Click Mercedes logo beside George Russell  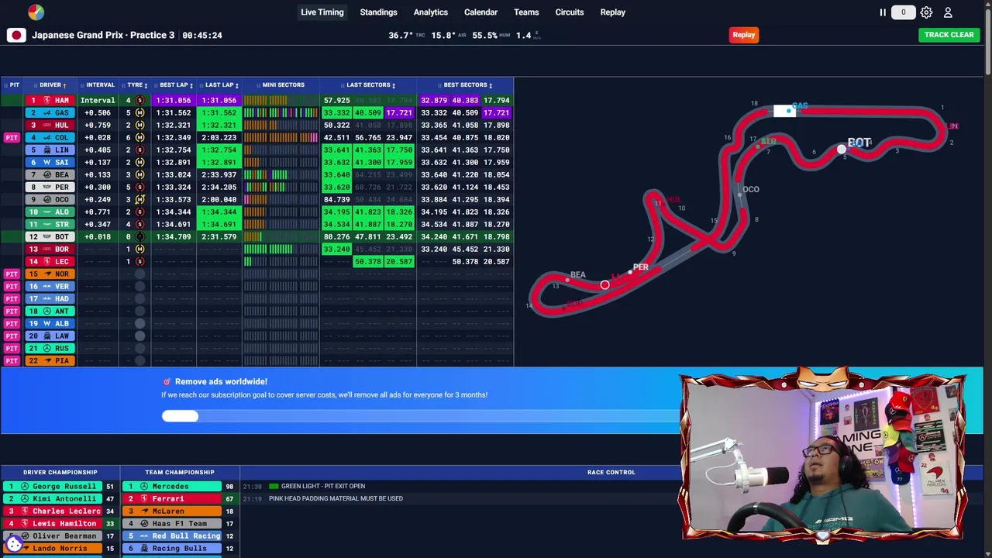(x=25, y=486)
